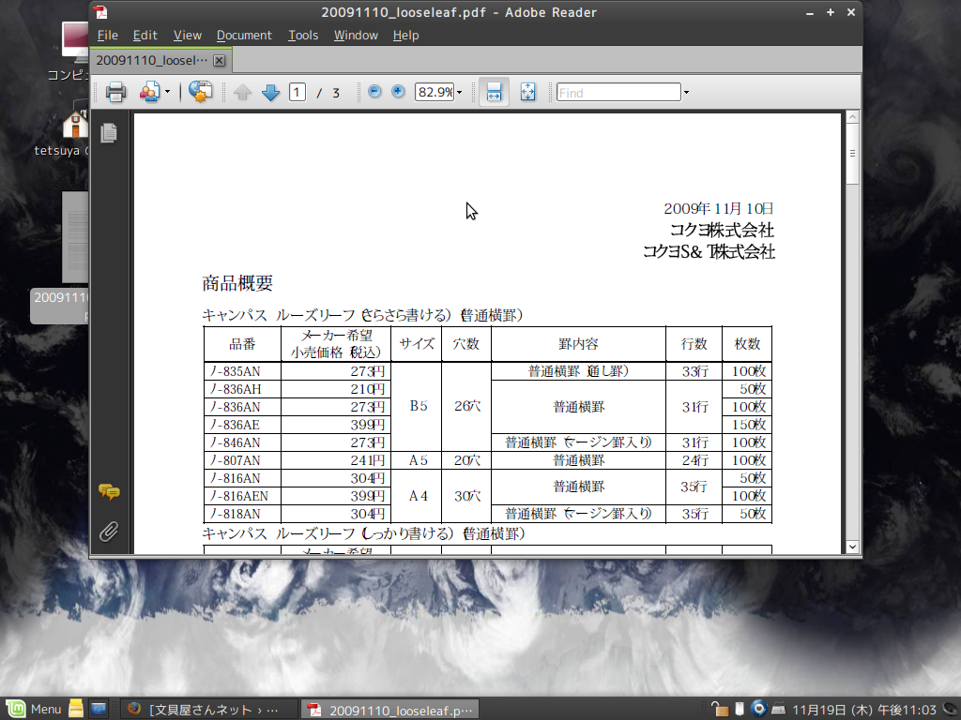961x720 pixels.
Task: Open the Help menu
Action: 405,36
